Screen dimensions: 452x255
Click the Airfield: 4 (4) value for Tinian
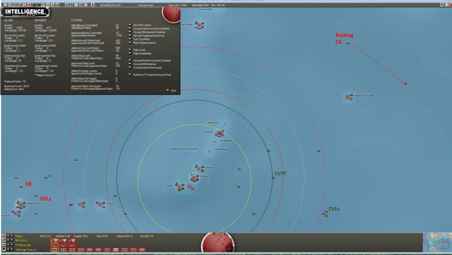63,236
